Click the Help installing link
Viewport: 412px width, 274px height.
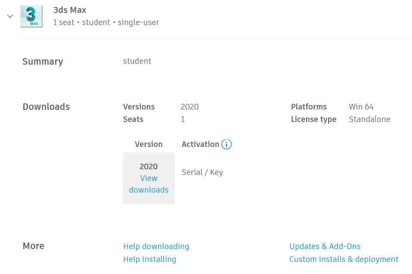tap(150, 259)
